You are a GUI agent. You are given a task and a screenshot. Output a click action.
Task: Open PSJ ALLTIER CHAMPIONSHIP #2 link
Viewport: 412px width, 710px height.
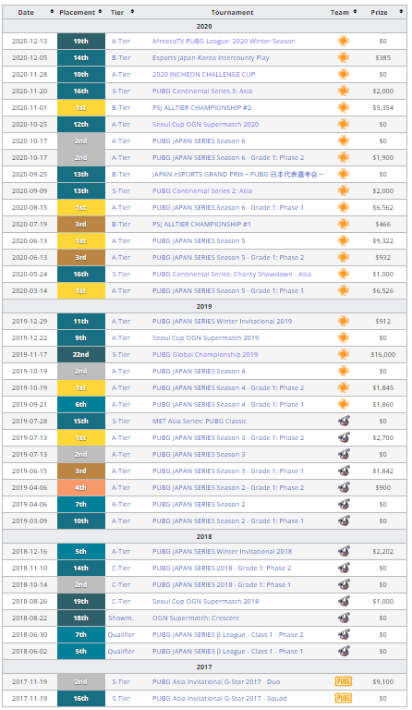coord(201,108)
